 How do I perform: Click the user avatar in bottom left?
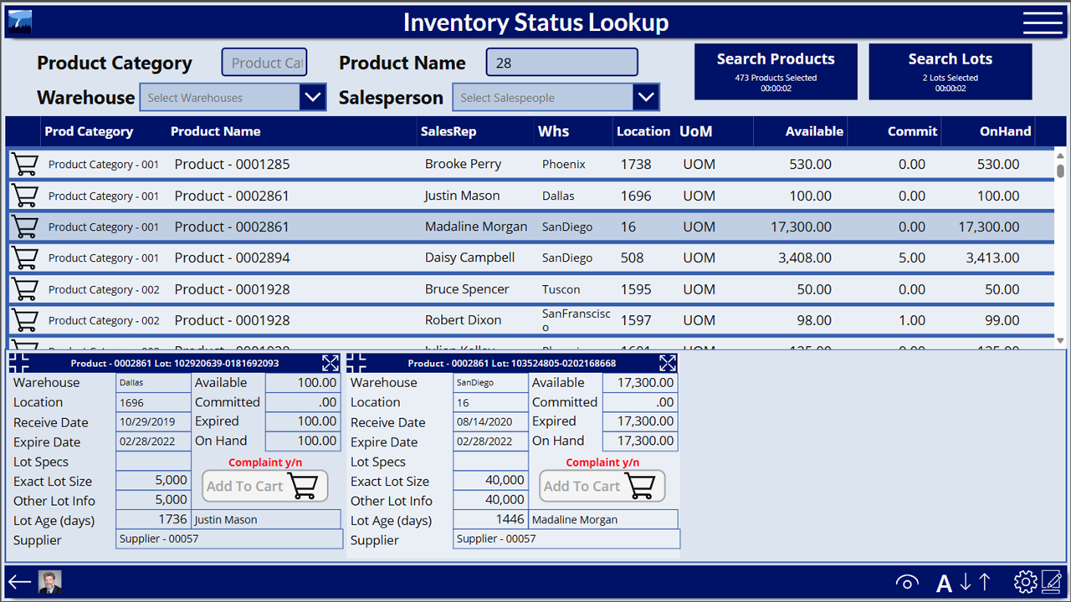pyautogui.click(x=49, y=582)
